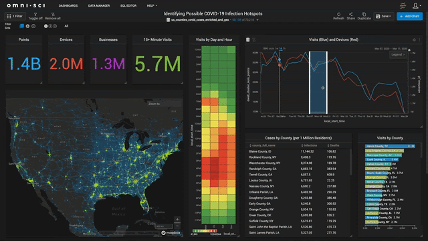428x241 pixels.
Task: Set line chart bin to 1w
Action: pos(276,49)
